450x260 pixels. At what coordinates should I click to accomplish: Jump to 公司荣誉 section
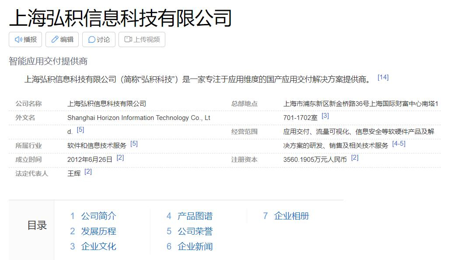click(x=195, y=231)
